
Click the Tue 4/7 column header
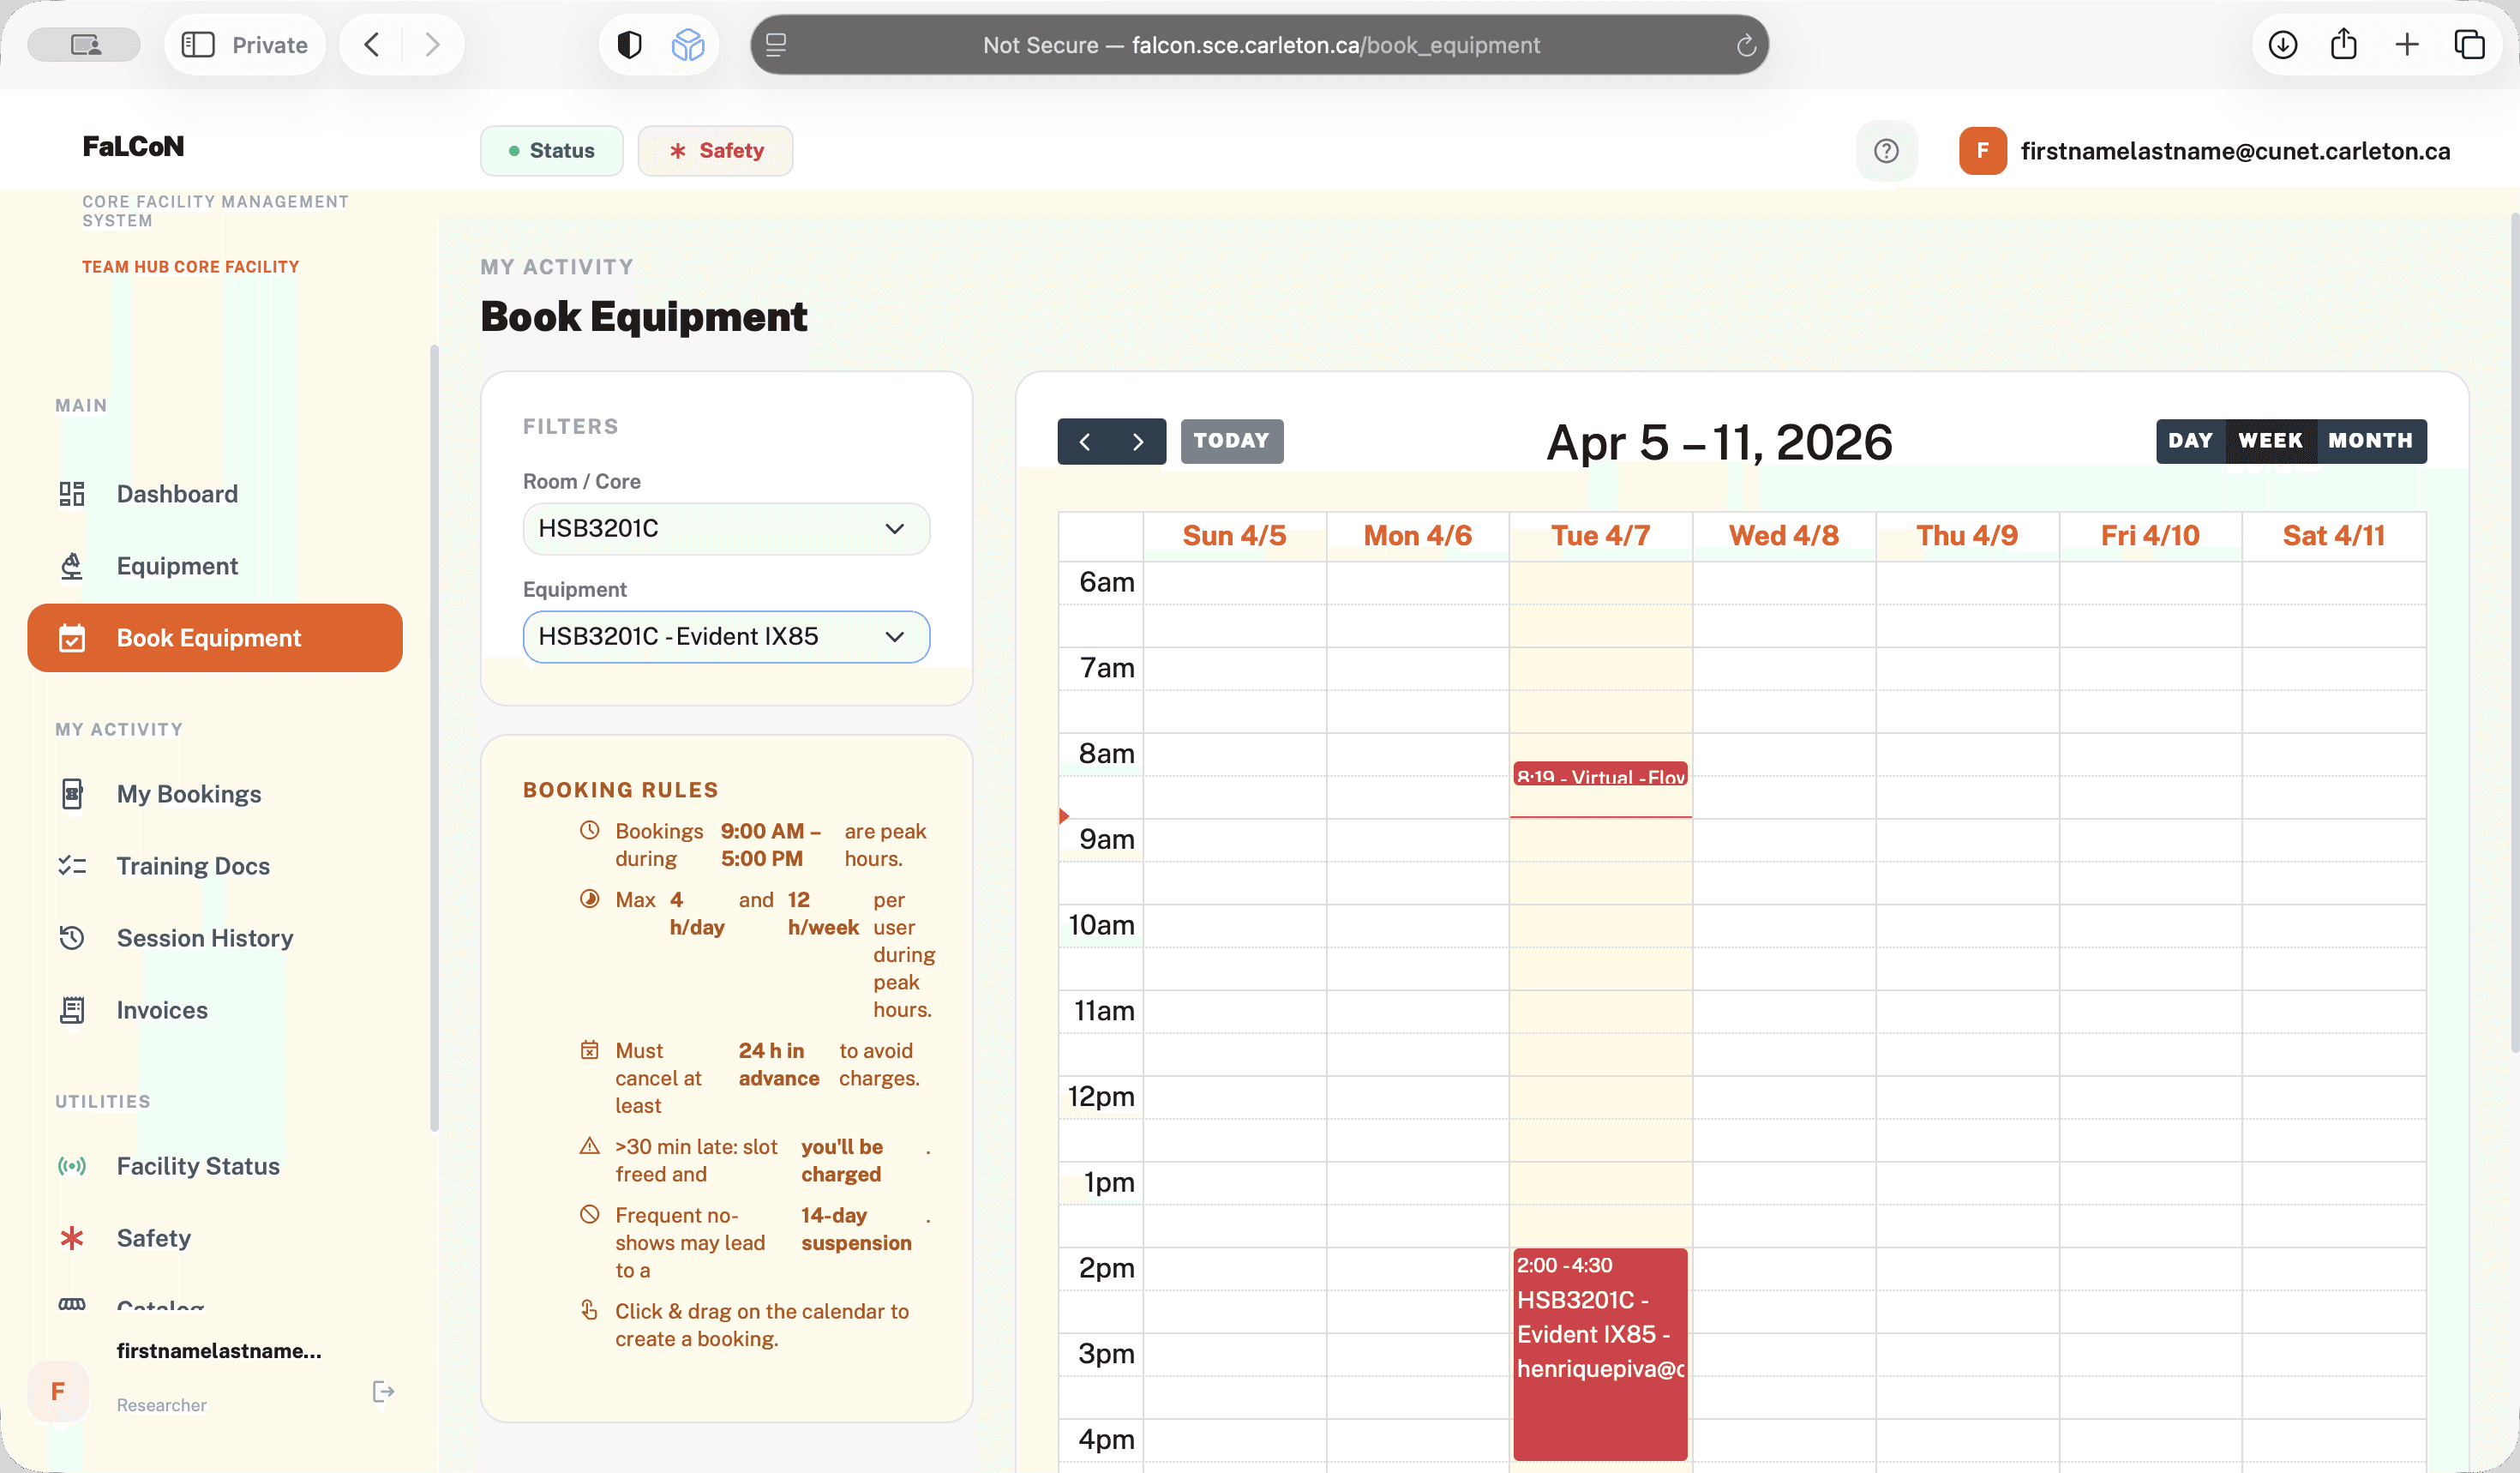coord(1600,535)
